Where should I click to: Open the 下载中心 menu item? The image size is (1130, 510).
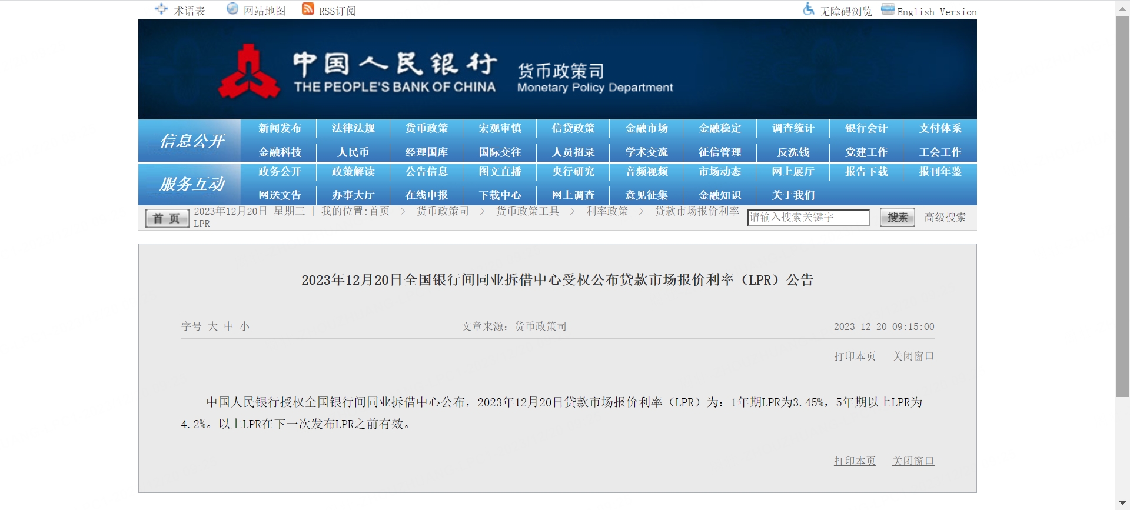click(x=500, y=195)
